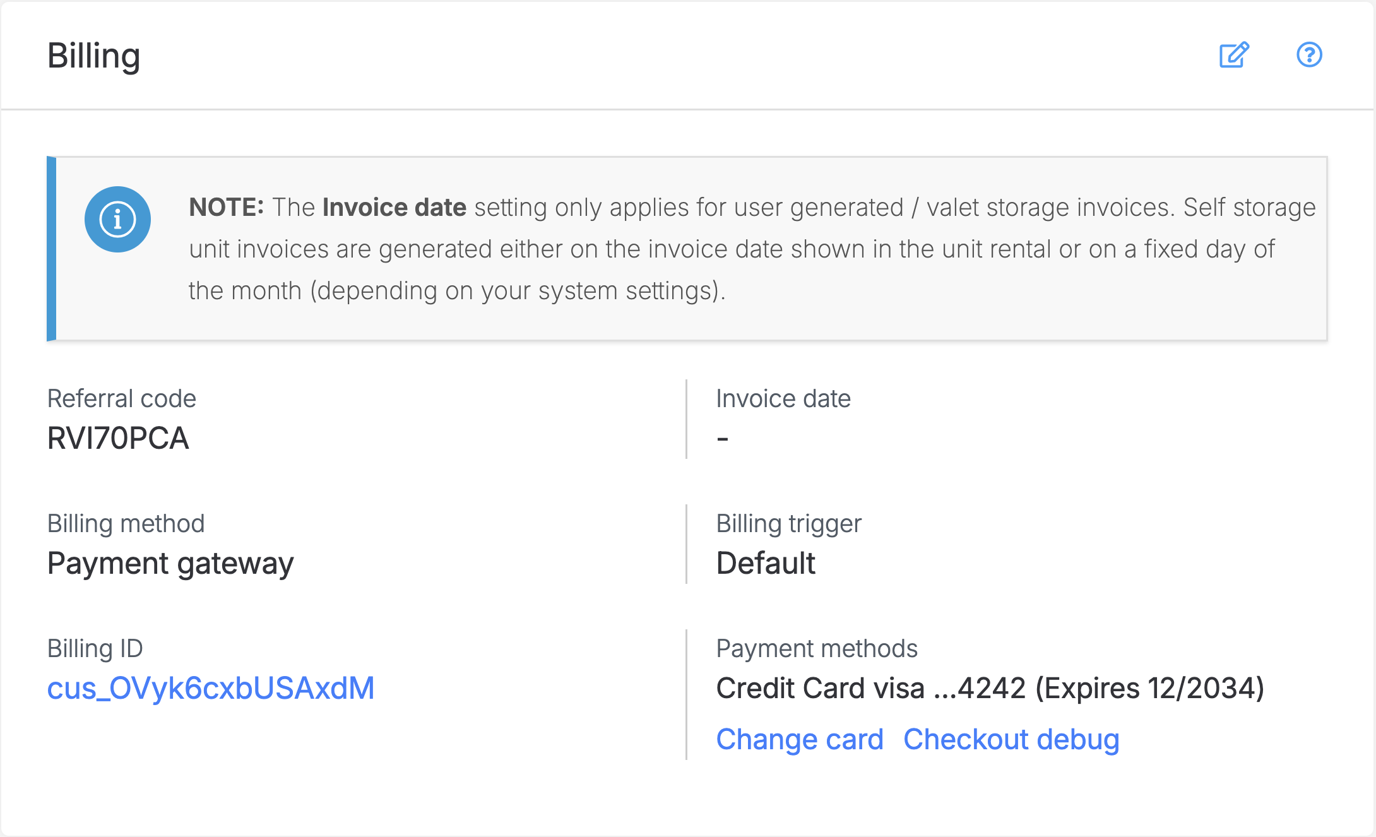1376x837 pixels.
Task: Select the Payment gateway billing method value
Action: tap(170, 563)
